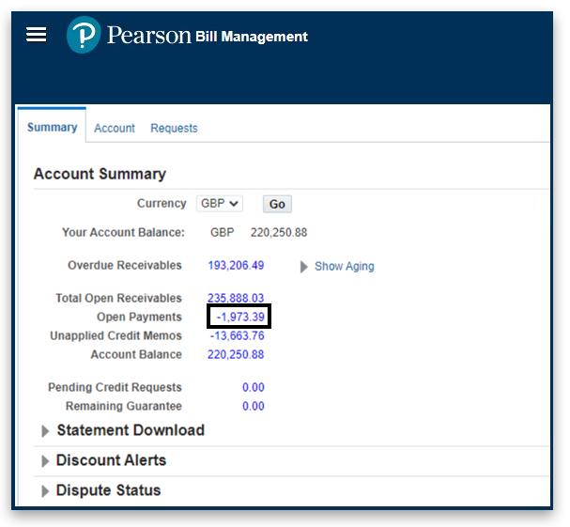Click the Total Open Receivables amount 235,888.03
Viewport: 570px width, 527px height.
point(236,298)
